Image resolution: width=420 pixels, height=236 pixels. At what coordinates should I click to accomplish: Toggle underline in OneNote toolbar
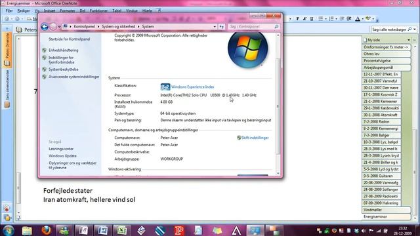pyautogui.click(x=312, y=19)
